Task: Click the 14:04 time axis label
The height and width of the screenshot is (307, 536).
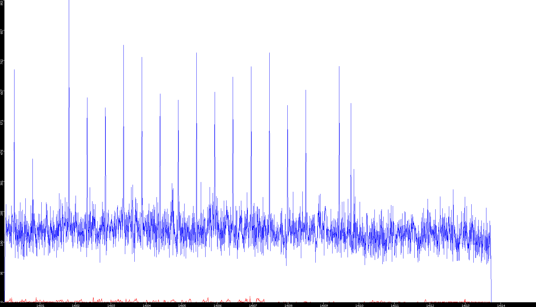Action: point(146,306)
